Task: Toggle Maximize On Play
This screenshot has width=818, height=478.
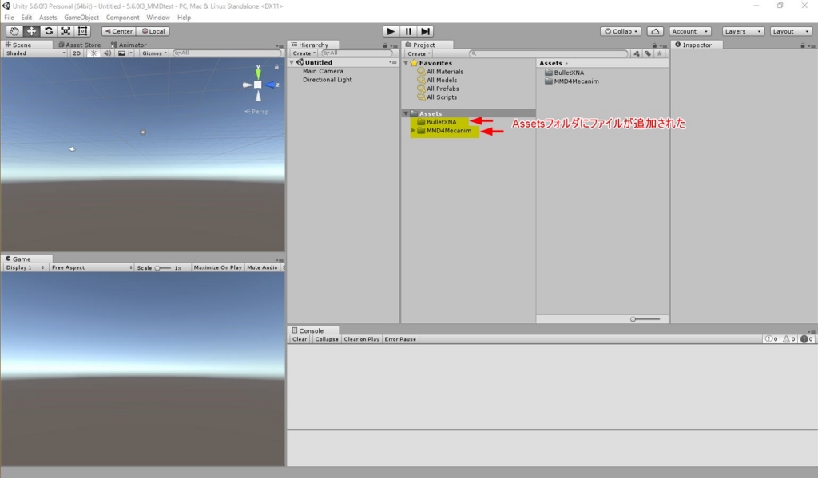Action: (217, 267)
